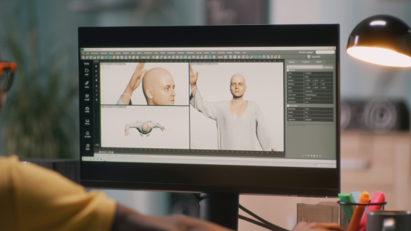The image size is (411, 231).
Task: Toggle the Parameters section checkbox
Action: coord(288,106)
